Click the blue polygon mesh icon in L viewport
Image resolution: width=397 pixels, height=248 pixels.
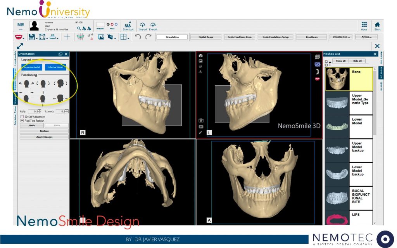pos(317,64)
